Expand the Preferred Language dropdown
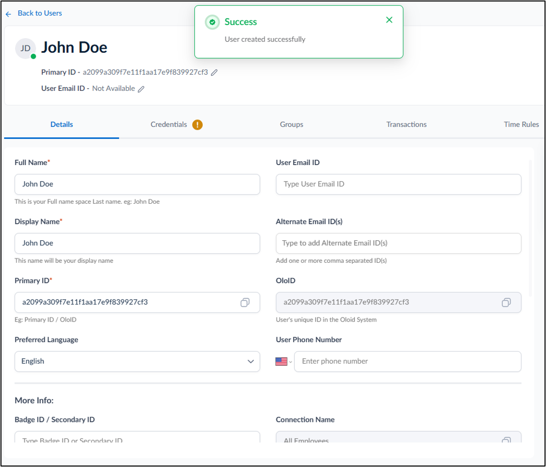 (137, 362)
